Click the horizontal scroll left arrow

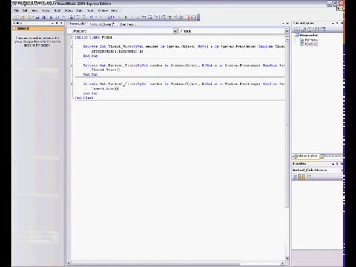[x=69, y=263]
